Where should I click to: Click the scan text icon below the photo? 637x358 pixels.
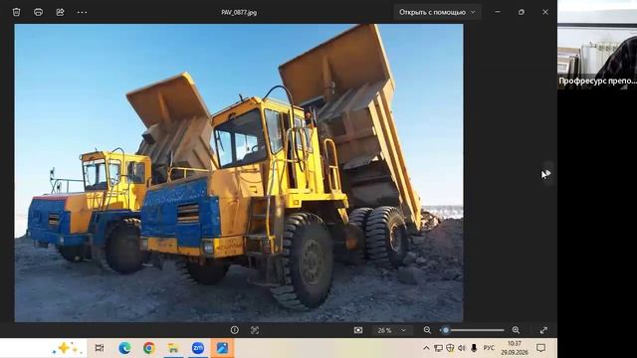[255, 330]
